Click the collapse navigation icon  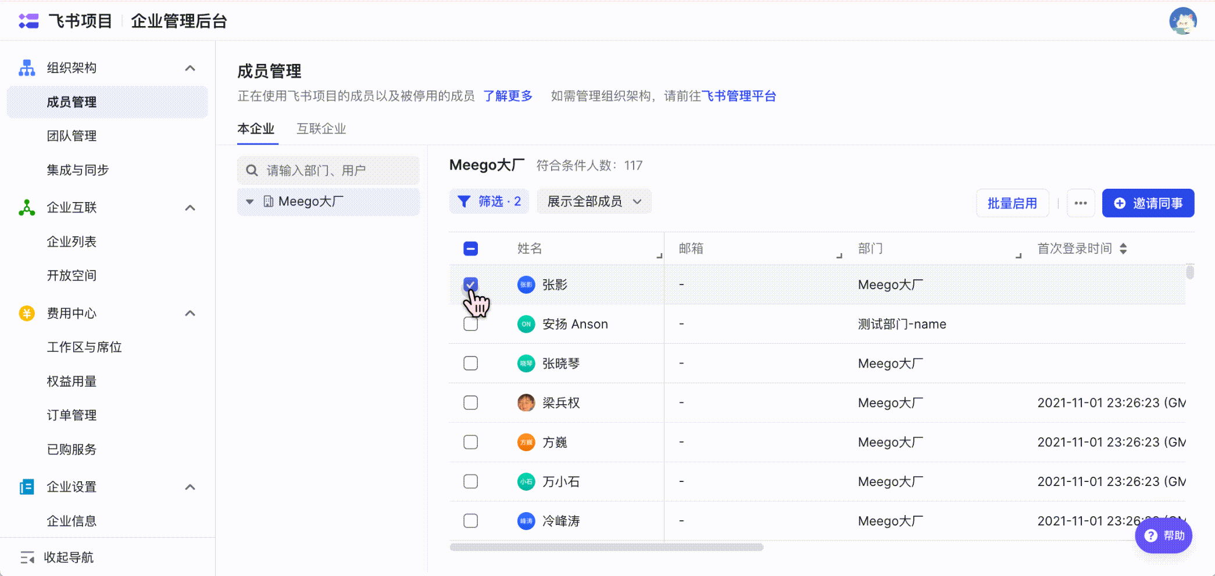(27, 557)
